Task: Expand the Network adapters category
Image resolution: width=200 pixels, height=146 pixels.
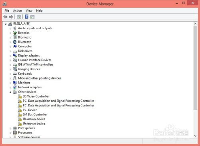Action: [10, 87]
